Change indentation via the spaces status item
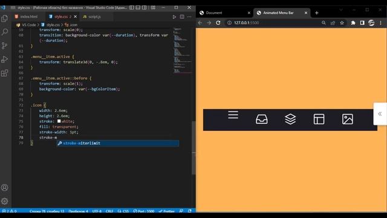387x218 pixels. click(x=78, y=211)
